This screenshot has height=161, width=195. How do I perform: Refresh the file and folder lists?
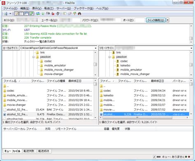38,14
